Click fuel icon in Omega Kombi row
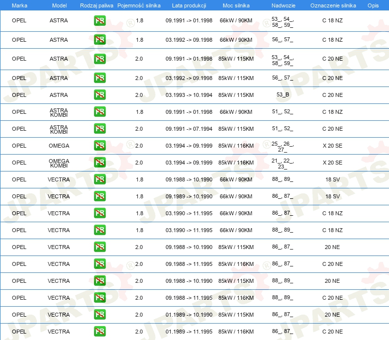Image resolution: width=389 pixels, height=340 pixels. tap(99, 163)
